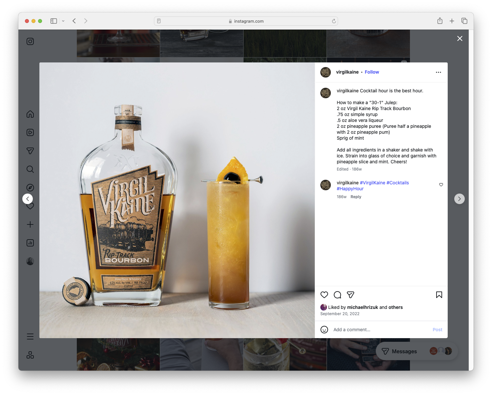492x395 pixels.
Task: View others who liked the post
Action: tap(396, 307)
